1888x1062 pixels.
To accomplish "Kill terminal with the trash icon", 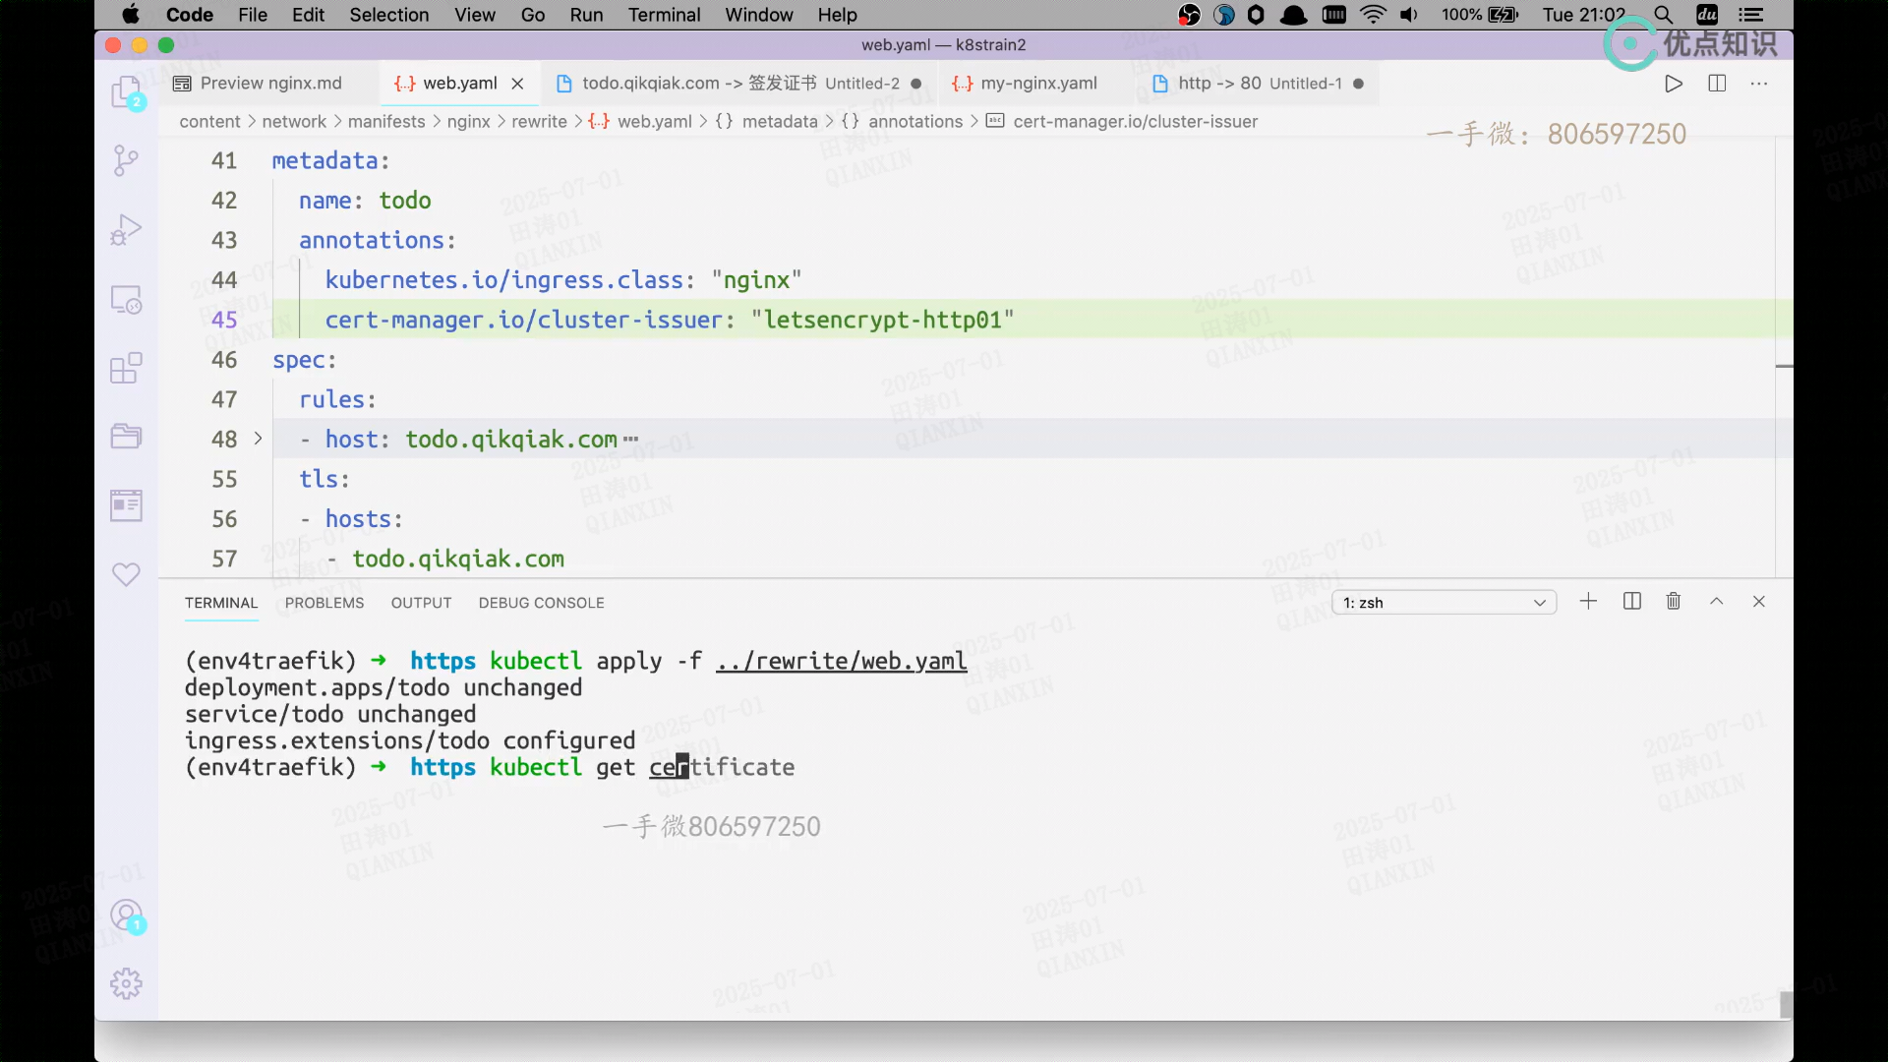I will click(1674, 602).
